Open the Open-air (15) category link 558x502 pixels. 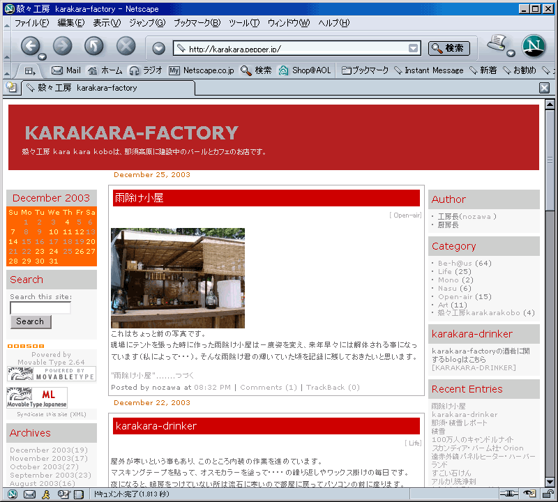point(455,297)
